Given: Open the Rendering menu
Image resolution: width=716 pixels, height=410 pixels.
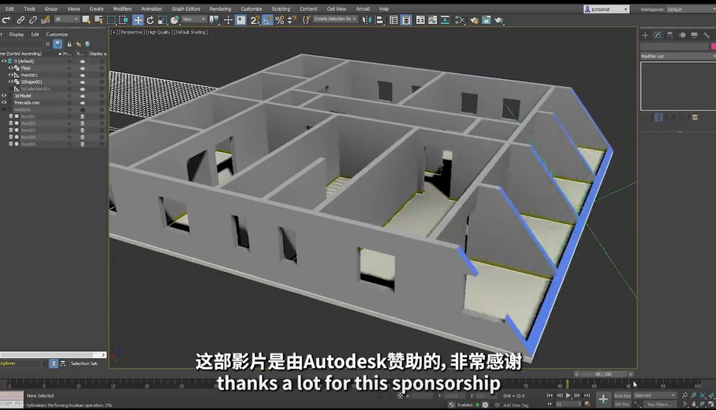Looking at the screenshot, I should pyautogui.click(x=220, y=9).
